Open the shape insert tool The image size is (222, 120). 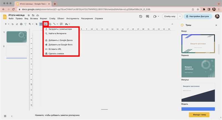click(50, 24)
